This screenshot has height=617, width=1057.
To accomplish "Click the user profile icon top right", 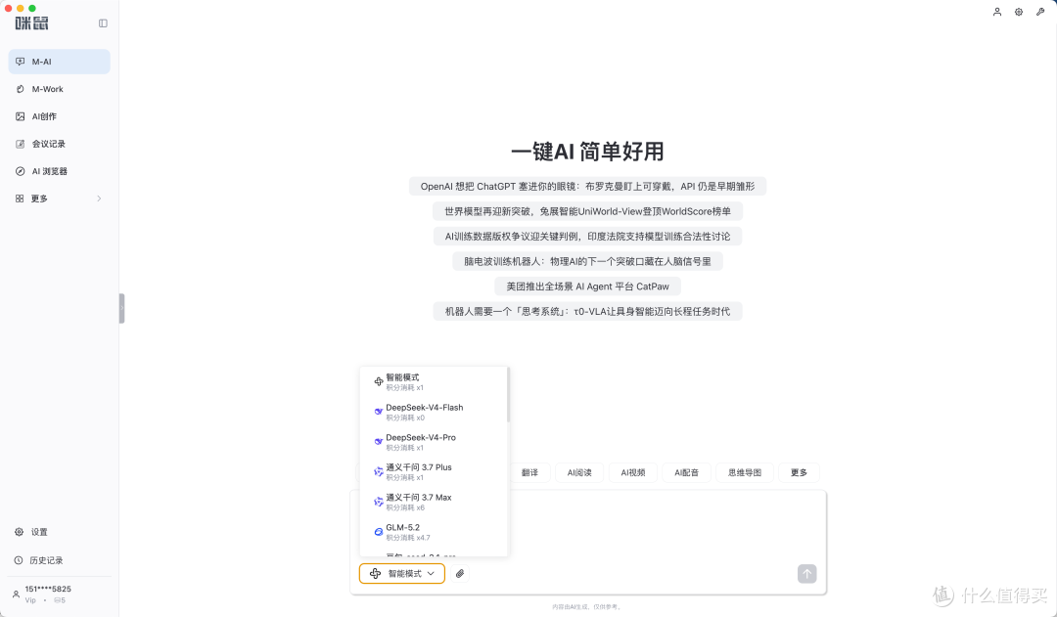I will click(x=997, y=12).
